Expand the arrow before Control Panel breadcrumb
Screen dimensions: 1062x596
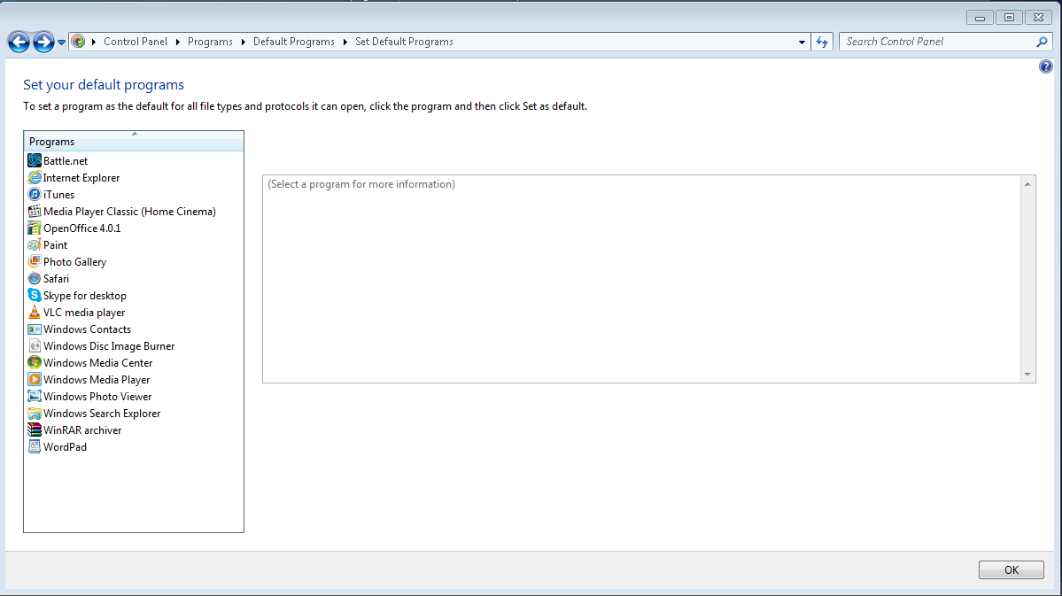coord(94,42)
